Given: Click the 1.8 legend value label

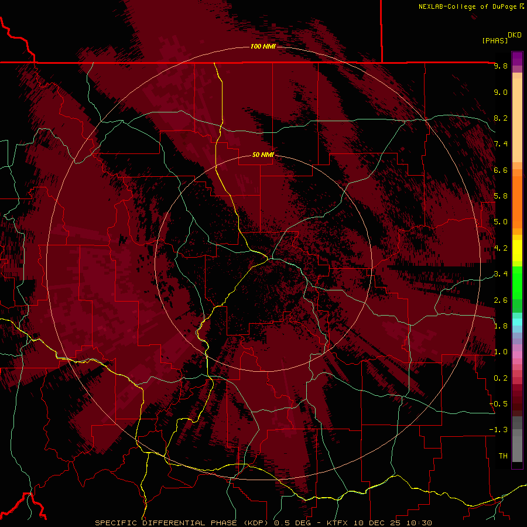Looking at the screenshot, I should [x=501, y=326].
